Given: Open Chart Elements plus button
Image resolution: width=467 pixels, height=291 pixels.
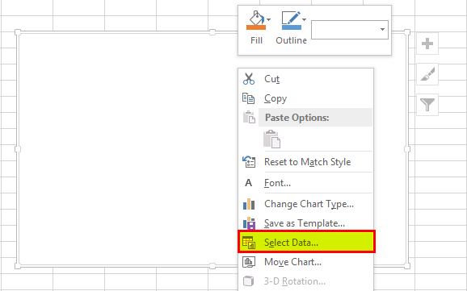Looking at the screenshot, I should [x=427, y=44].
